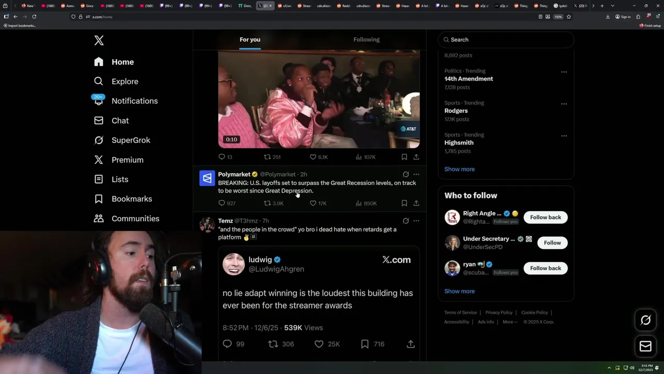The height and width of the screenshot is (374, 664).
Task: Open Chat in the sidebar
Action: click(112, 121)
